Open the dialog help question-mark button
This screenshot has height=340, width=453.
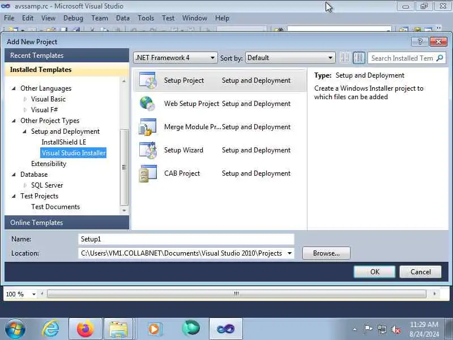(x=420, y=41)
